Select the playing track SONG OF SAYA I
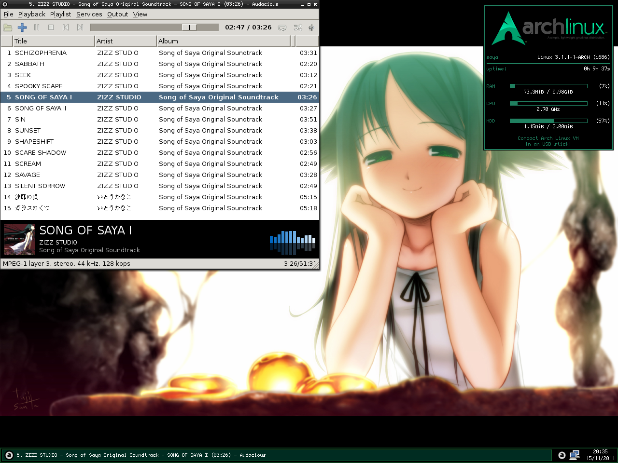The image size is (618, 463). (x=160, y=97)
